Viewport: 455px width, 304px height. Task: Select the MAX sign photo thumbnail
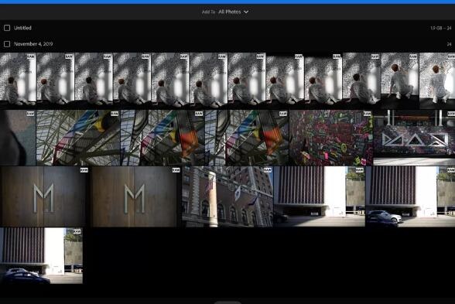414,138
